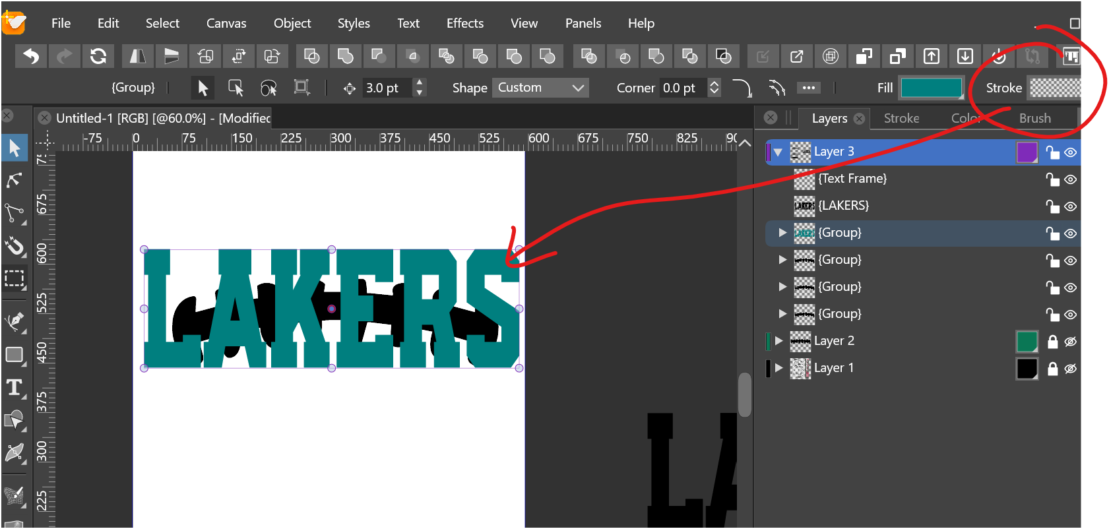This screenshot has height=529, width=1111.
Task: Toggle the lock on Layer 2
Action: pos(1052,342)
